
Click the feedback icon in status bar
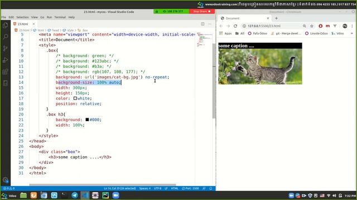[x=204, y=188]
